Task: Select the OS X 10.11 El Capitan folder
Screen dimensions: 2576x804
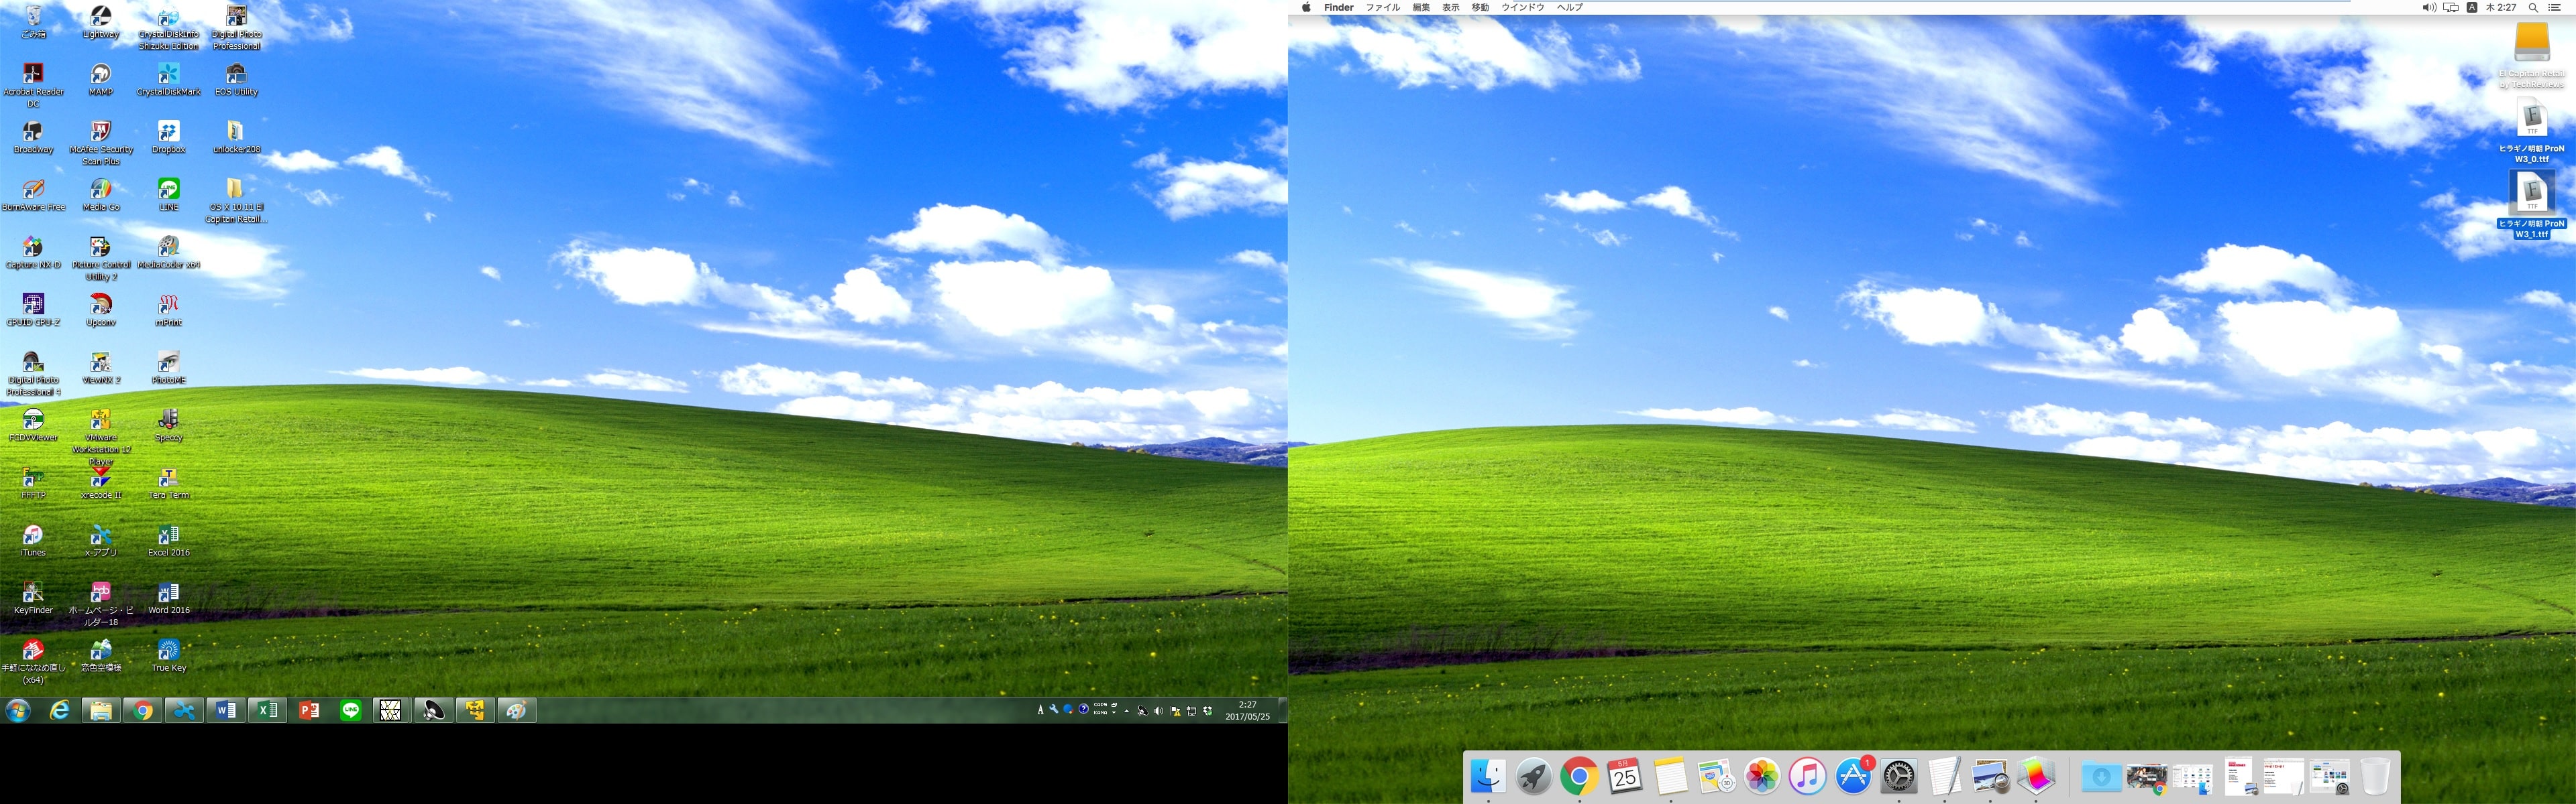Action: (236, 202)
